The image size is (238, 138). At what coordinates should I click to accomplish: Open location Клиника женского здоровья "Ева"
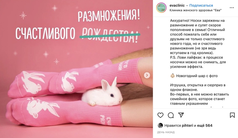(x=195, y=10)
